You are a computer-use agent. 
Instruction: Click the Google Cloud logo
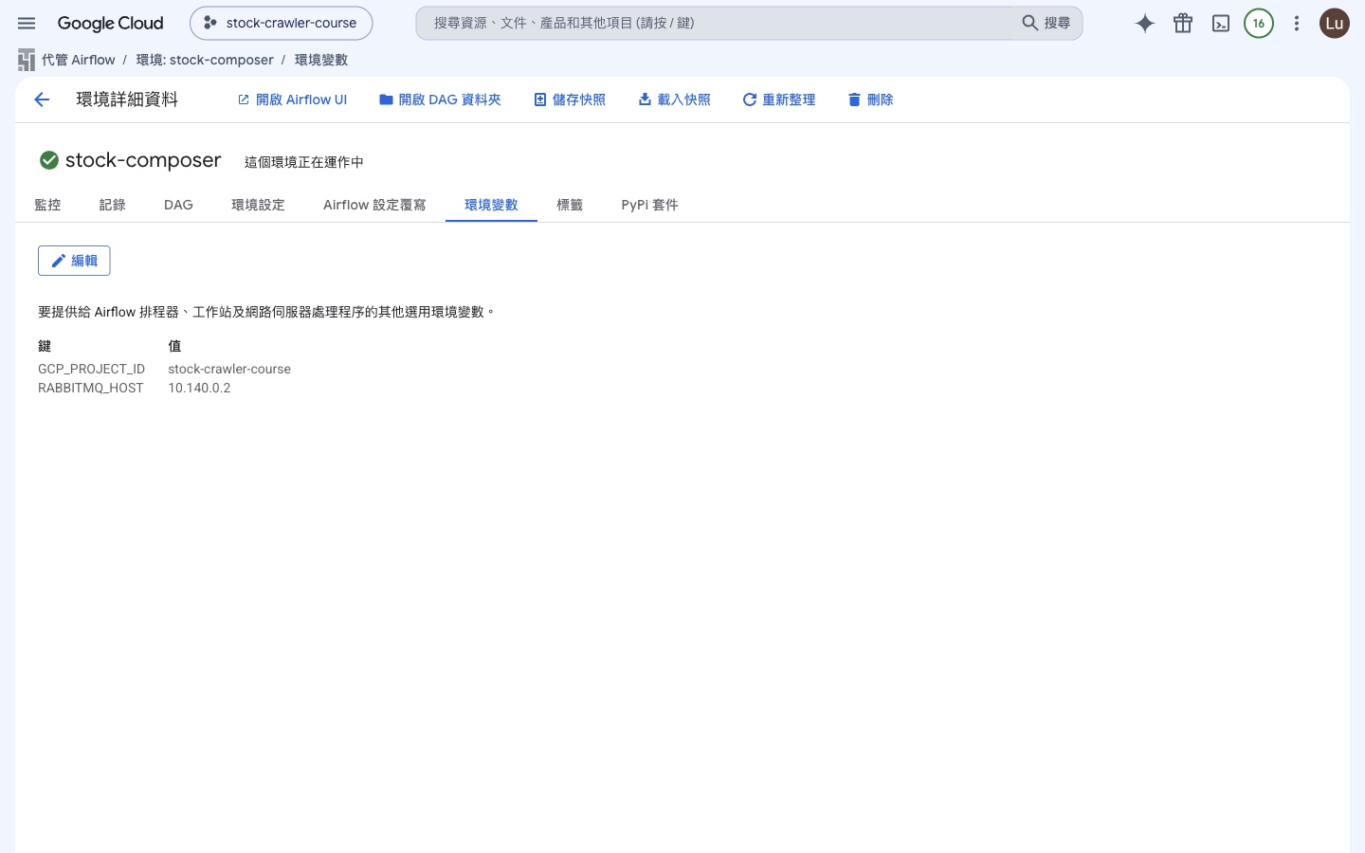(110, 23)
